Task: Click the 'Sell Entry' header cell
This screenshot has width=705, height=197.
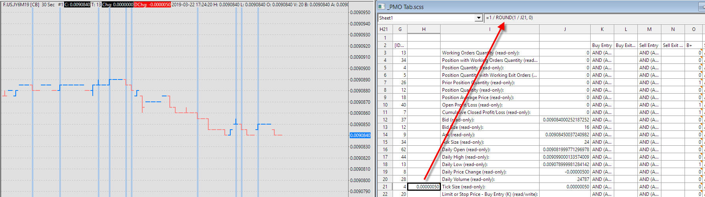Action: [x=649, y=45]
